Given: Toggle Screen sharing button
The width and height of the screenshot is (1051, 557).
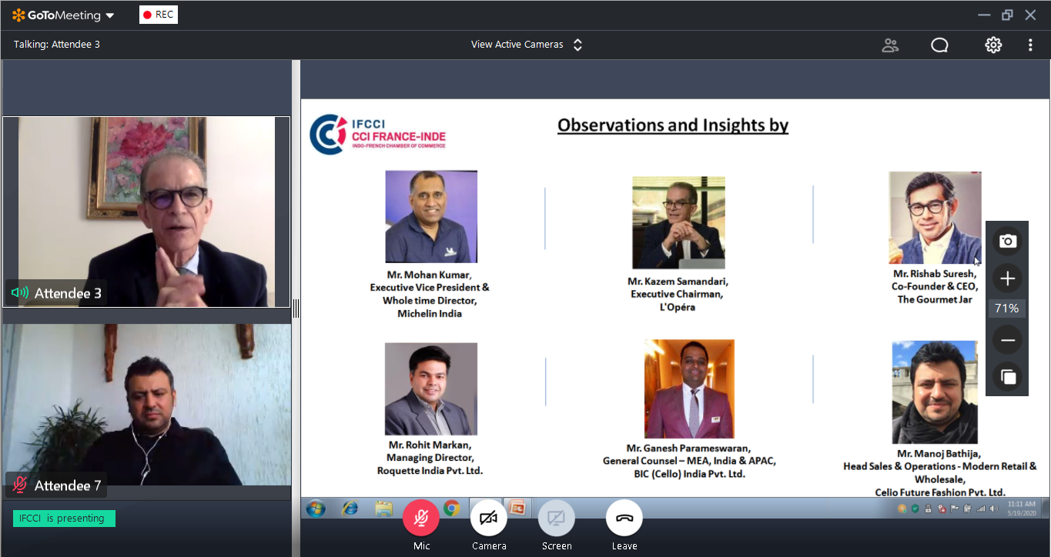Looking at the screenshot, I should (556, 518).
